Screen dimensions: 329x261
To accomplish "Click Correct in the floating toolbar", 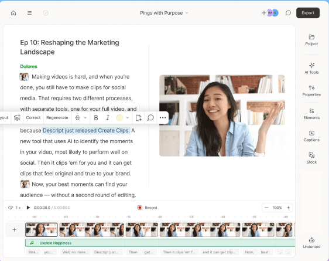I will click(33, 118).
